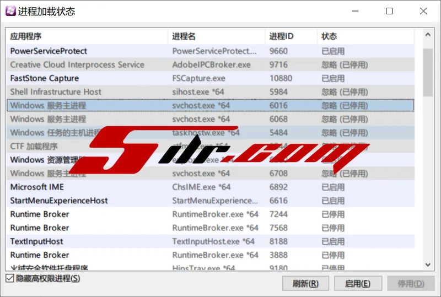Select the svchost.exe row with ID 6708

tap(210, 173)
